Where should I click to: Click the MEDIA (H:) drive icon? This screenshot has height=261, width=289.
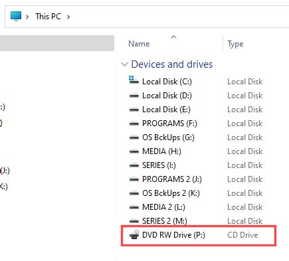134,151
